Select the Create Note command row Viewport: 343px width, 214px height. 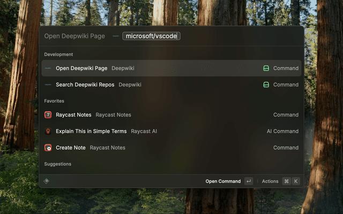click(x=171, y=148)
